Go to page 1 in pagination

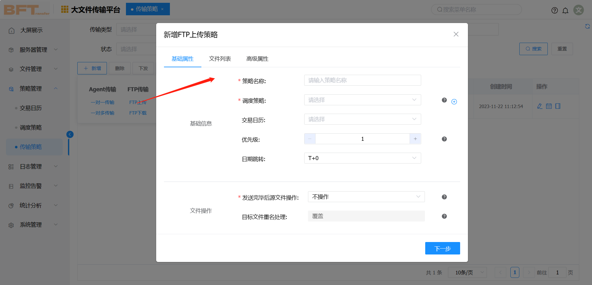coord(515,273)
